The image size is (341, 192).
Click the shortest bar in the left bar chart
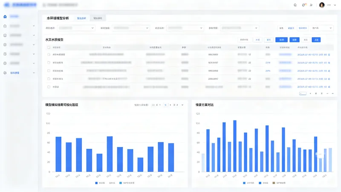coord(140,165)
